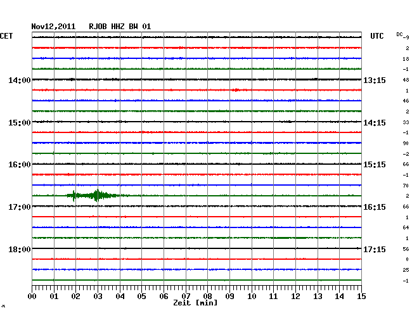Select the 18:00 CET time label

click(20, 249)
